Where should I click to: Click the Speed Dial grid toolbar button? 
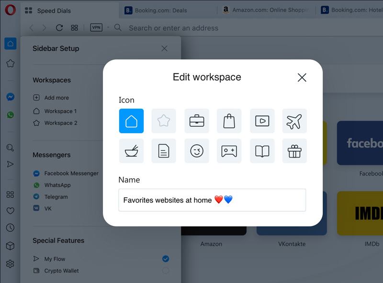74,28
